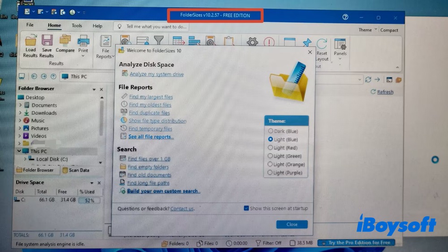This screenshot has width=448, height=252.
Task: Click the computer icon left of navigation arrows
Action: click(22, 76)
